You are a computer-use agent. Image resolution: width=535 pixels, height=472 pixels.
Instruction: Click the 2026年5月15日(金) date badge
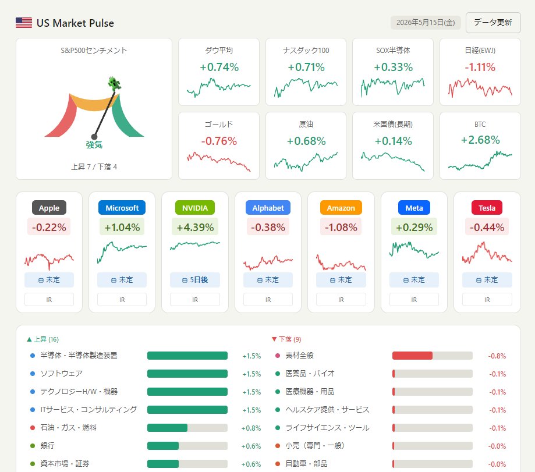tap(426, 23)
